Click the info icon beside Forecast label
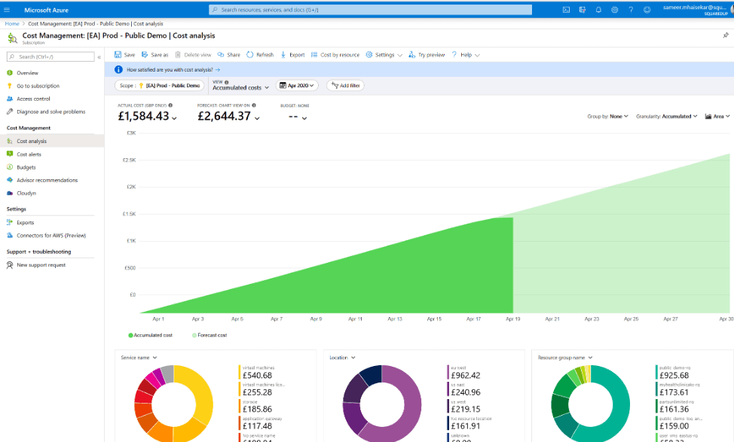 tap(254, 105)
